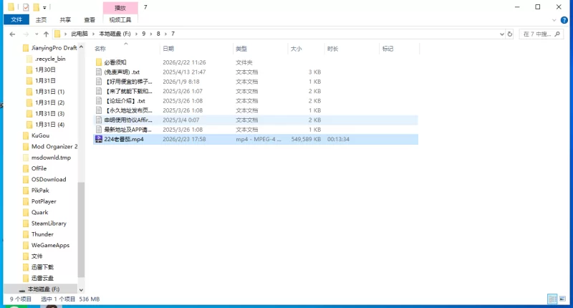
Task: Click the refresh button beside address bar
Action: [511, 34]
